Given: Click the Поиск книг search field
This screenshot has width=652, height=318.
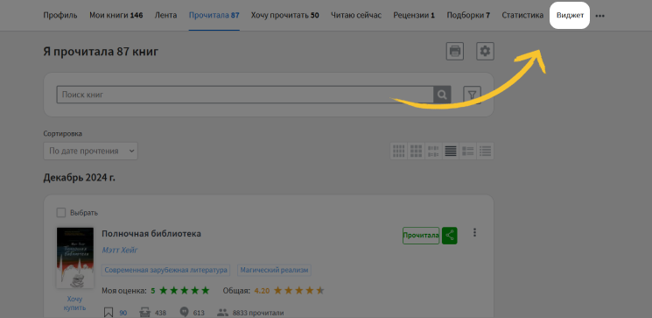Looking at the screenshot, I should (x=245, y=95).
